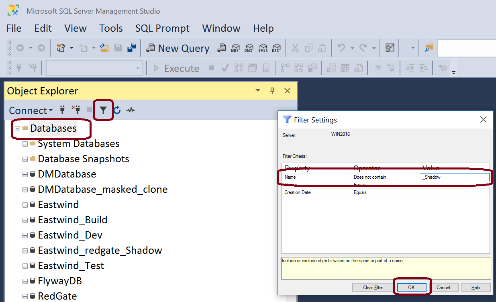Screen dimensions: 496x302
Task: Click the XMLA query icon
Action: (263, 48)
